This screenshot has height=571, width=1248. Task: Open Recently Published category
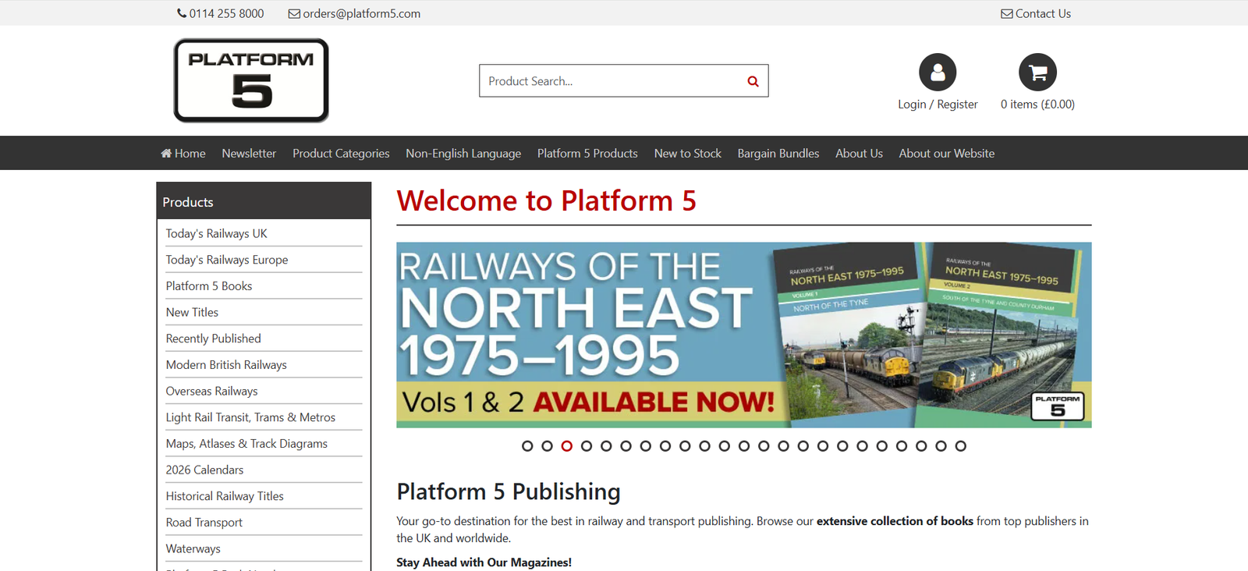pyautogui.click(x=213, y=339)
